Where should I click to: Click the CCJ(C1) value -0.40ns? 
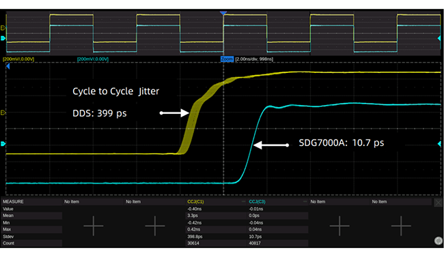194,209
